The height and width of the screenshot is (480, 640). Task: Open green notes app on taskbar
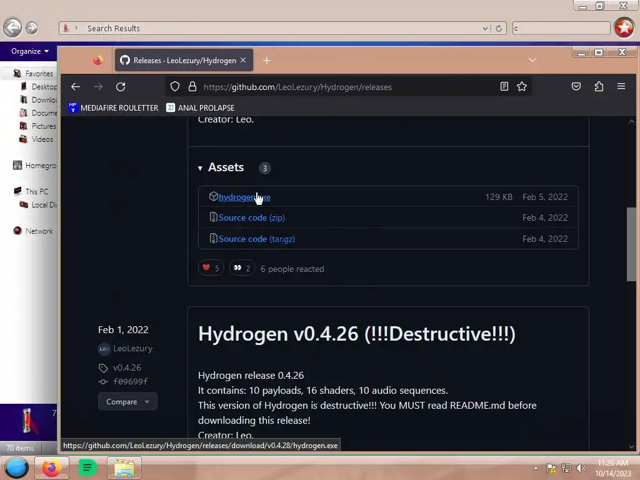click(x=87, y=467)
